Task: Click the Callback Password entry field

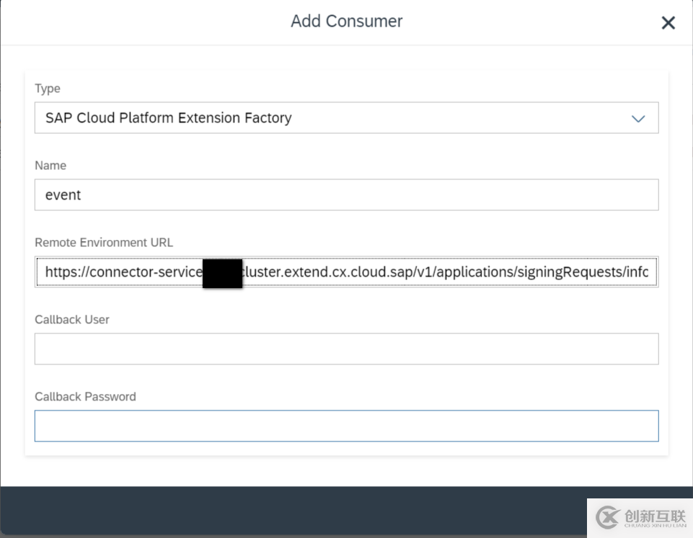Action: [x=346, y=426]
